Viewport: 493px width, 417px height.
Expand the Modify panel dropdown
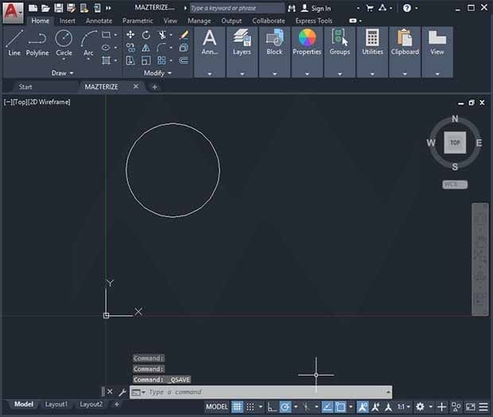(157, 73)
